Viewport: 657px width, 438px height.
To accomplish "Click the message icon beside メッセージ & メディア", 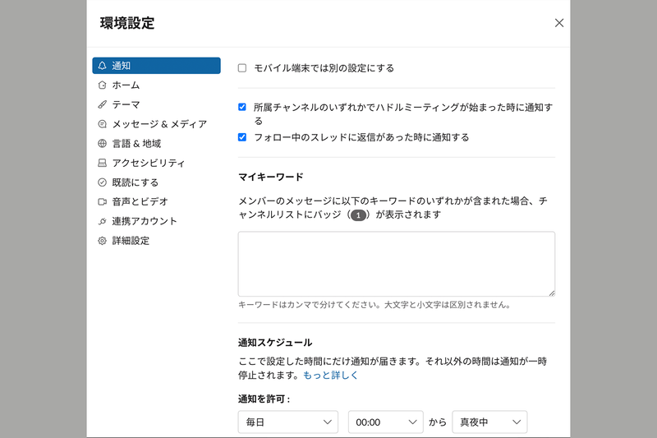I will (102, 124).
